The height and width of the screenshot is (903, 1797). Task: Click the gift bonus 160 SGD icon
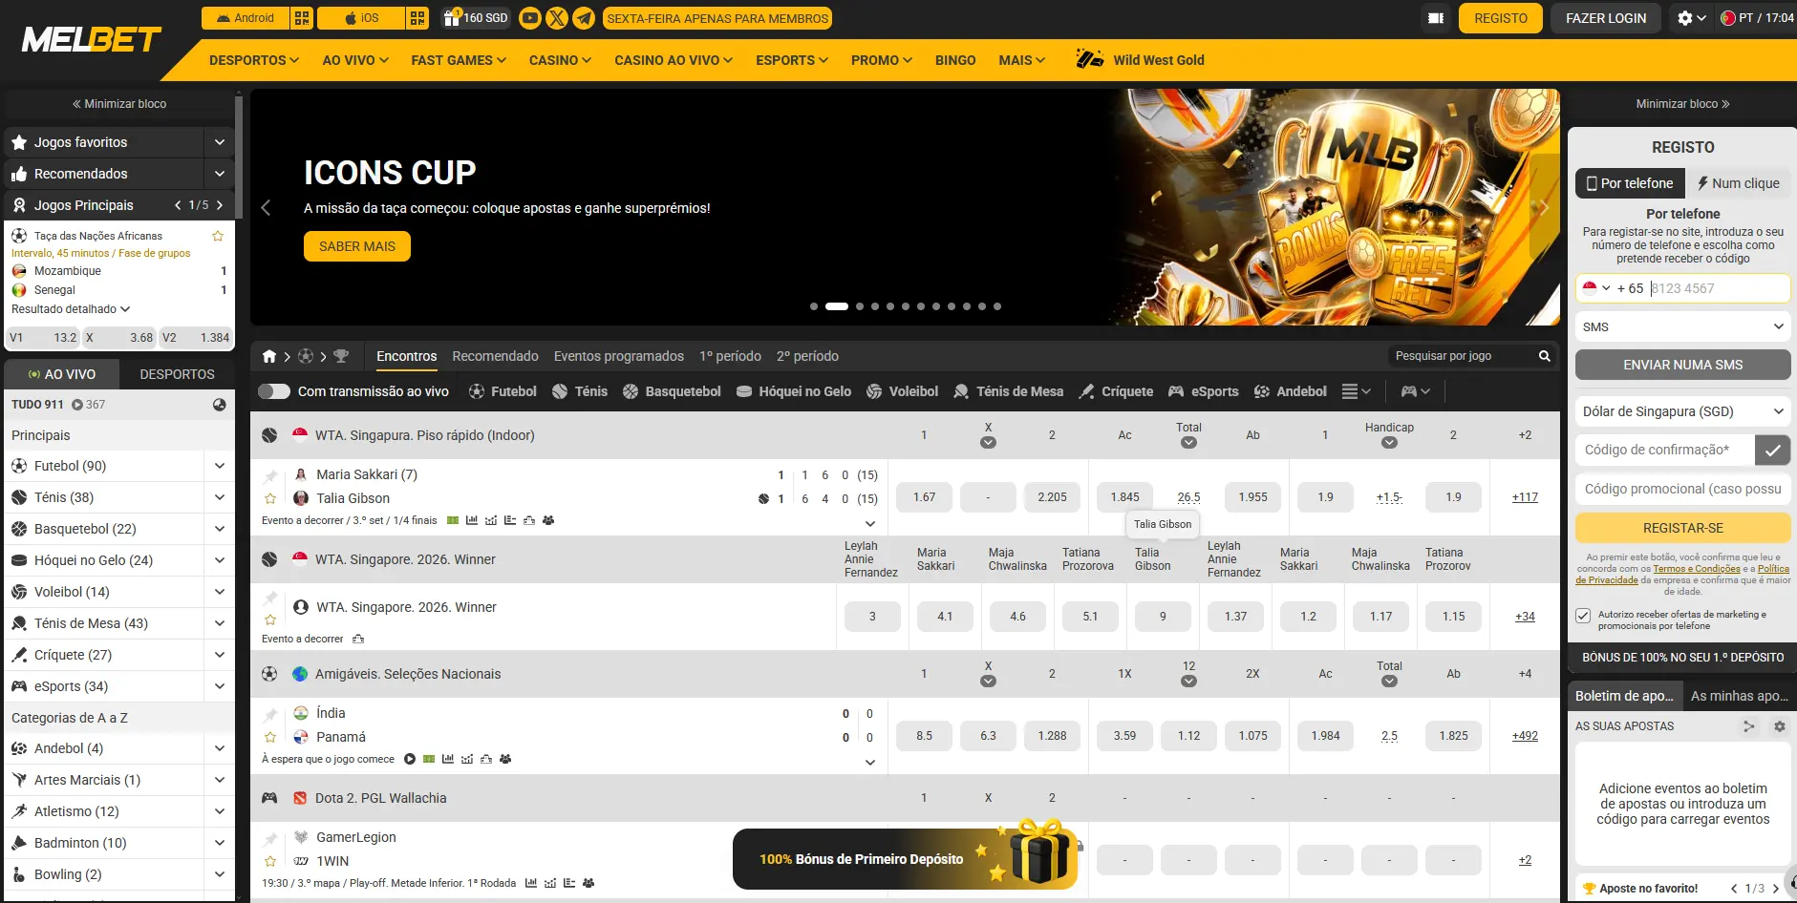click(x=452, y=17)
